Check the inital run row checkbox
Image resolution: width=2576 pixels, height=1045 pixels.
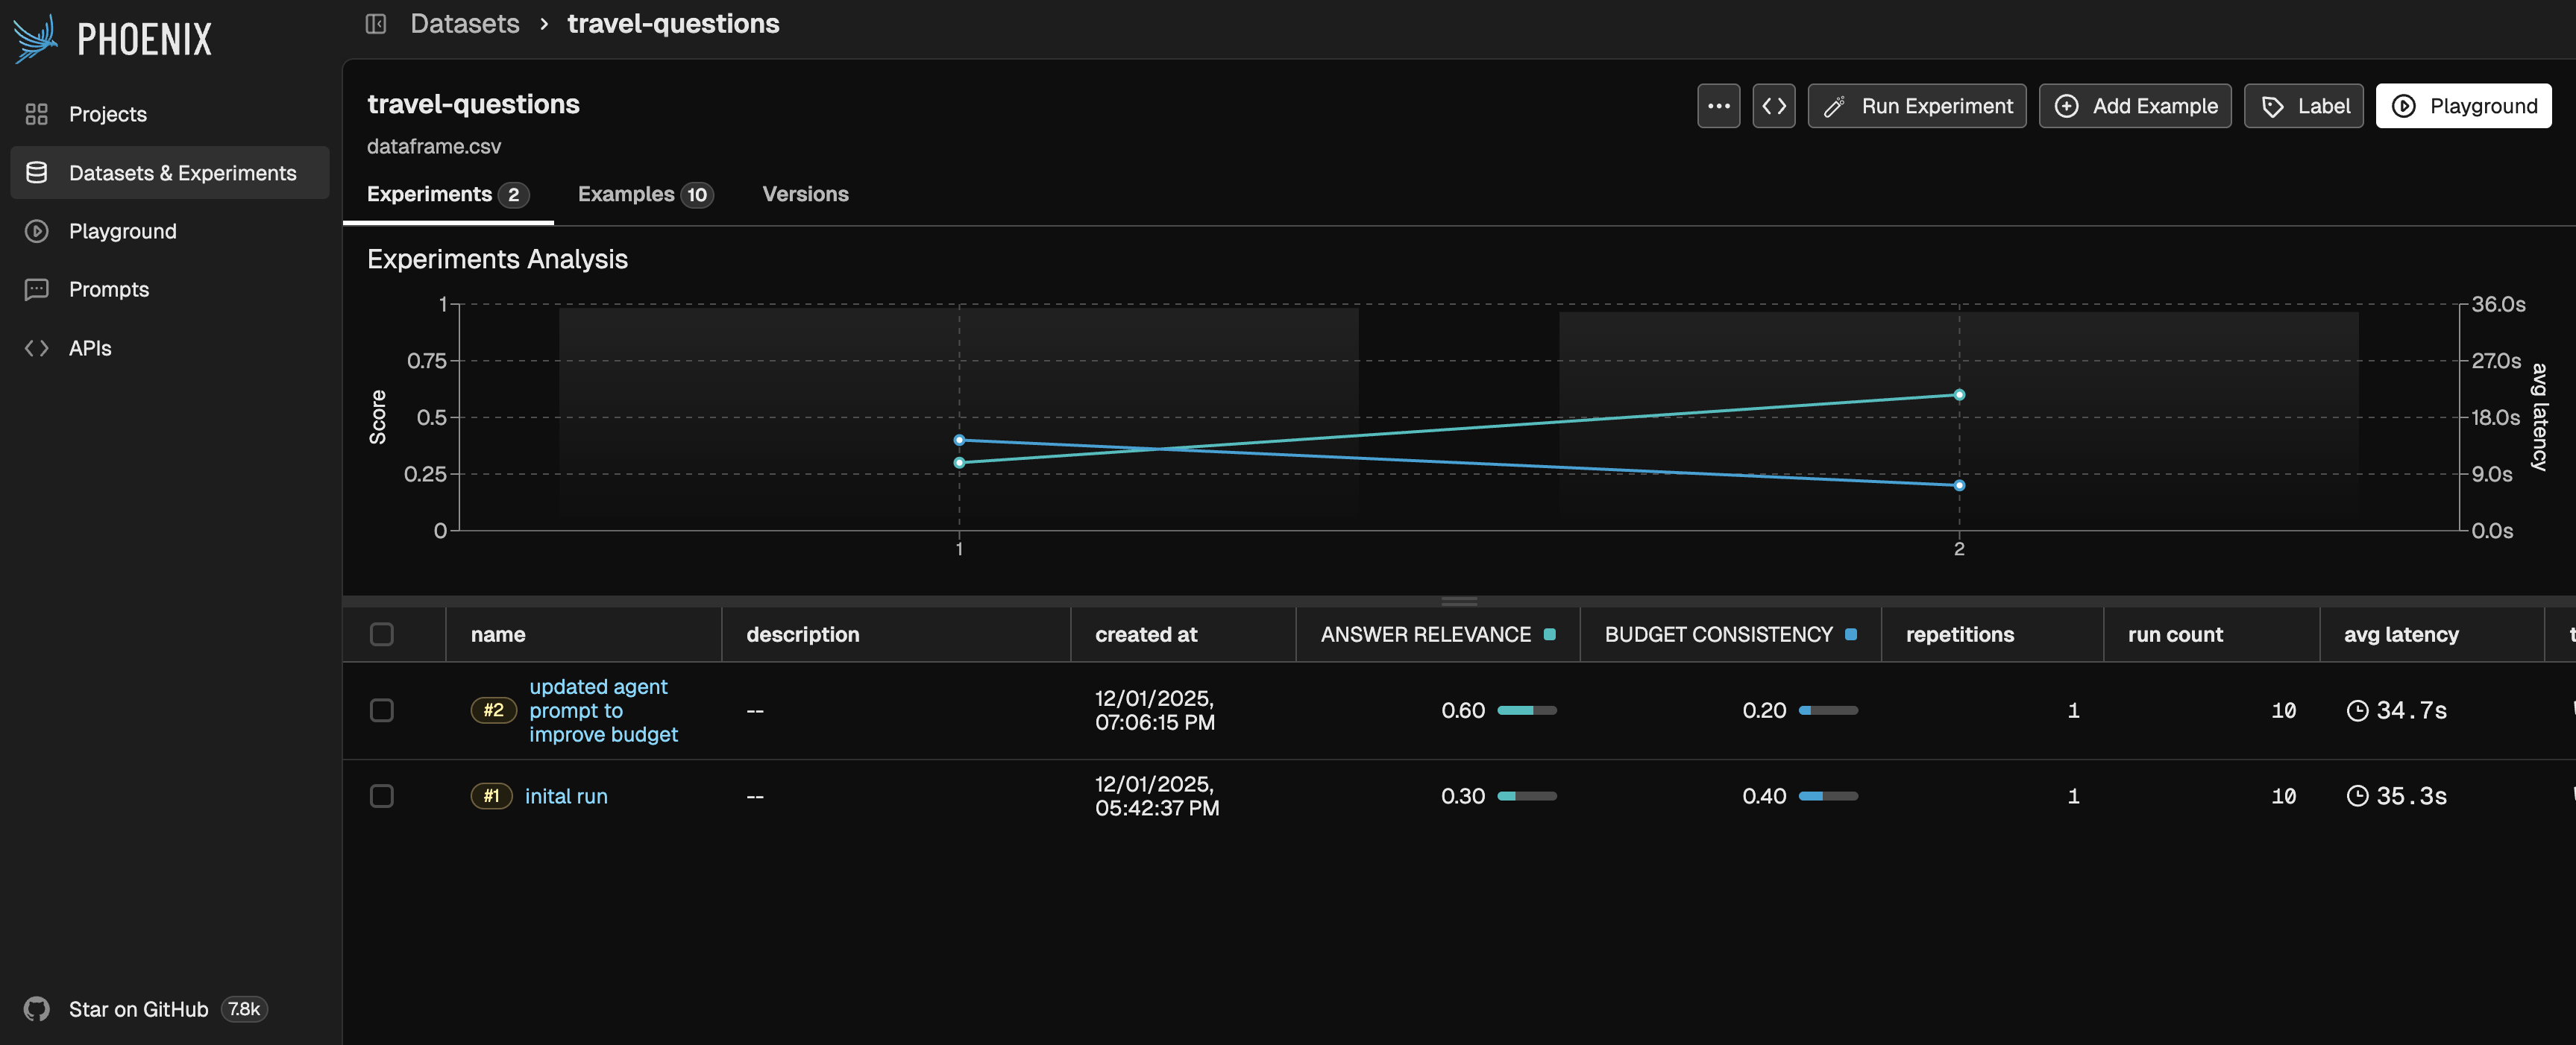[x=382, y=796]
